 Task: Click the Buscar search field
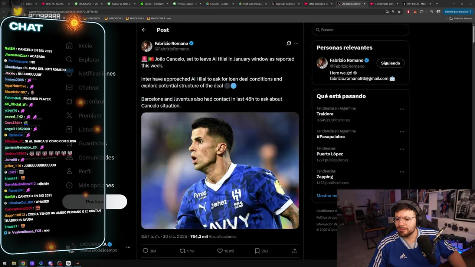[360, 30]
